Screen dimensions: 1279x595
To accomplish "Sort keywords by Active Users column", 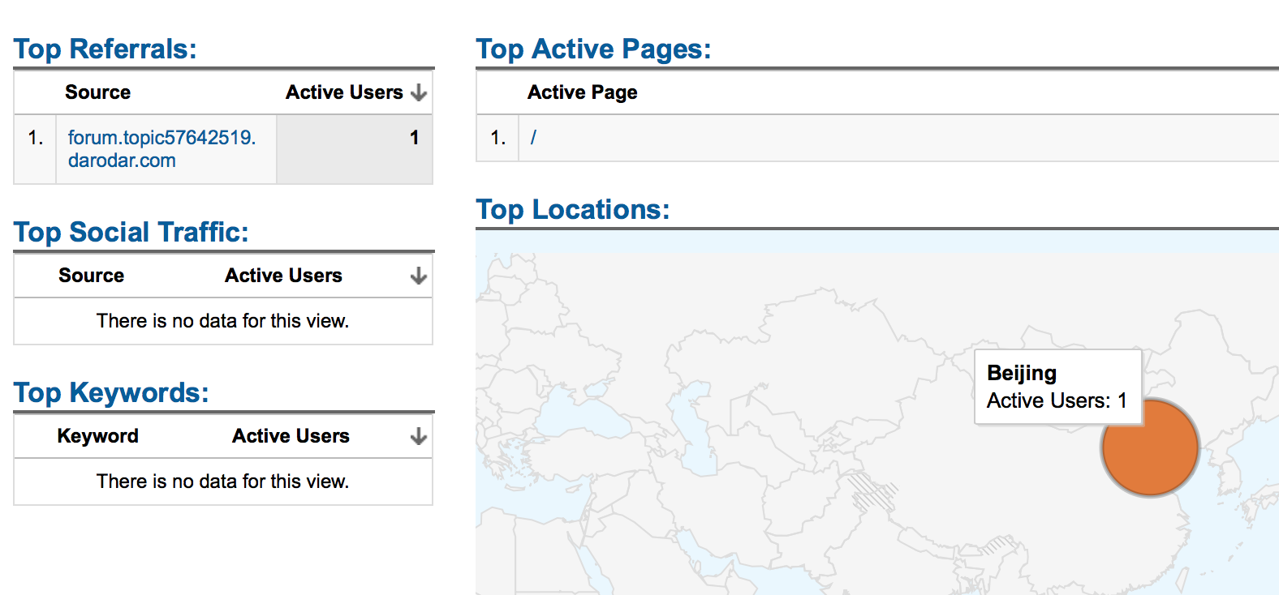I will [x=291, y=436].
